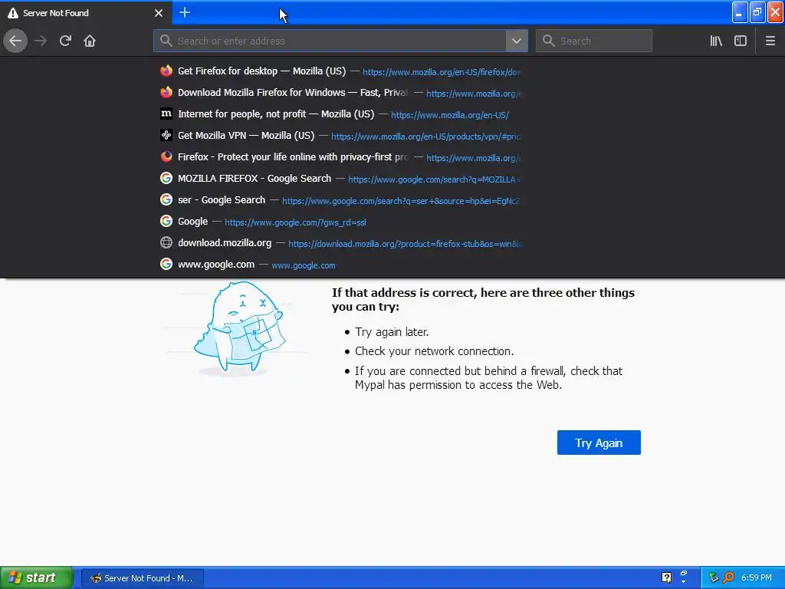
Task: Click the blue error mascot illustration
Action: point(239,328)
